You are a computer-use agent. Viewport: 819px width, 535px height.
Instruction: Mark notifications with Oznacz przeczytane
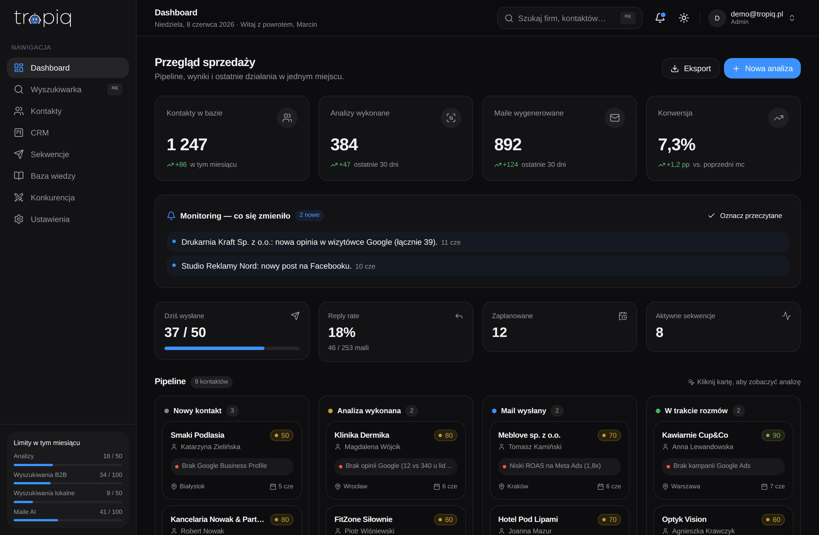coord(745,215)
